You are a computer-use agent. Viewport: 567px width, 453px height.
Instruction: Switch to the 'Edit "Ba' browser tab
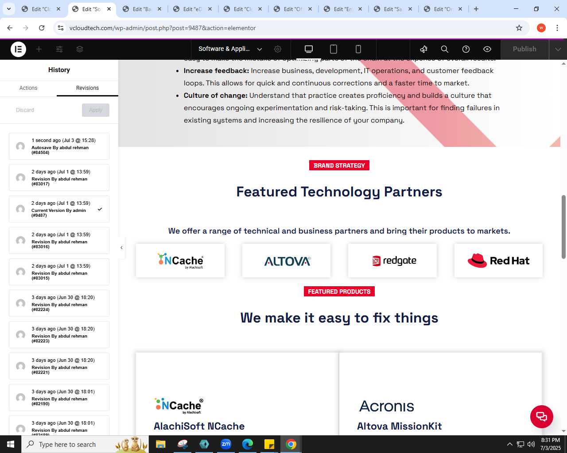[142, 9]
